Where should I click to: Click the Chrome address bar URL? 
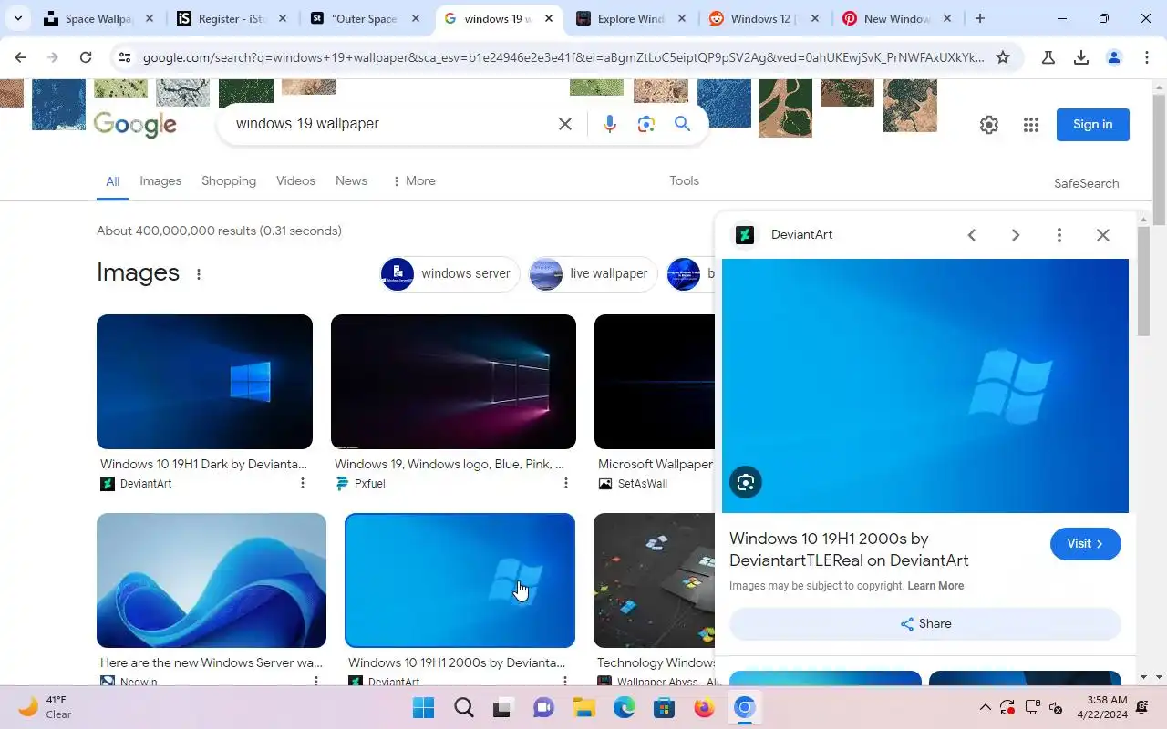[x=563, y=57]
